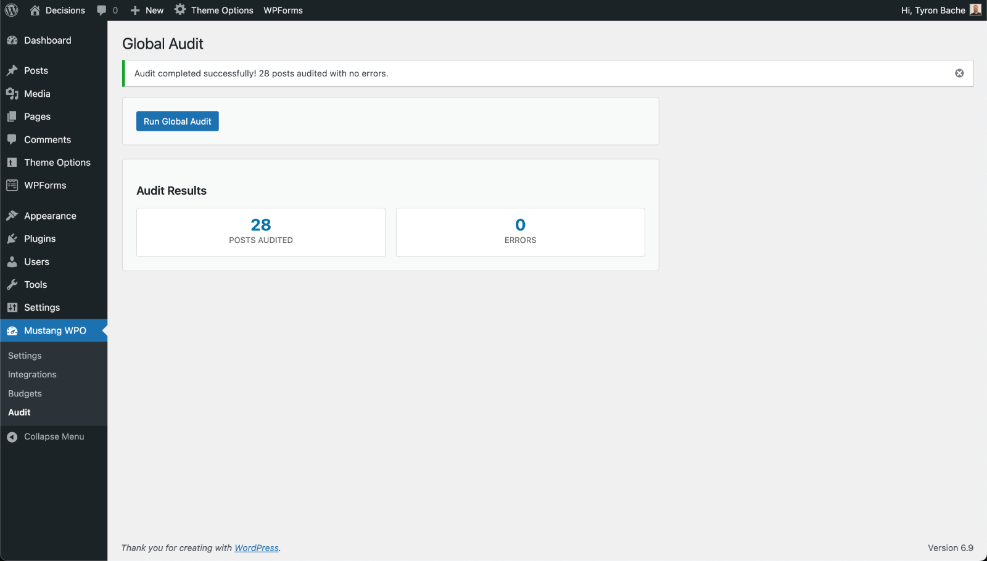Click the Mustang WPO gauge icon
The image size is (987, 561).
[13, 330]
